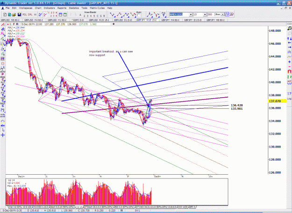
Task: Click the L button on data bar
Action: (11, 24)
